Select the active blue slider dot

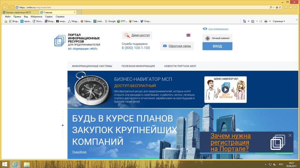click(63, 125)
